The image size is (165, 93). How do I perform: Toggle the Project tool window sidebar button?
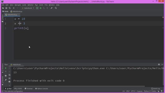tap(3, 18)
